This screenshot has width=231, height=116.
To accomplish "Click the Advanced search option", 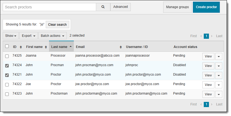I will pyautogui.click(x=120, y=7).
